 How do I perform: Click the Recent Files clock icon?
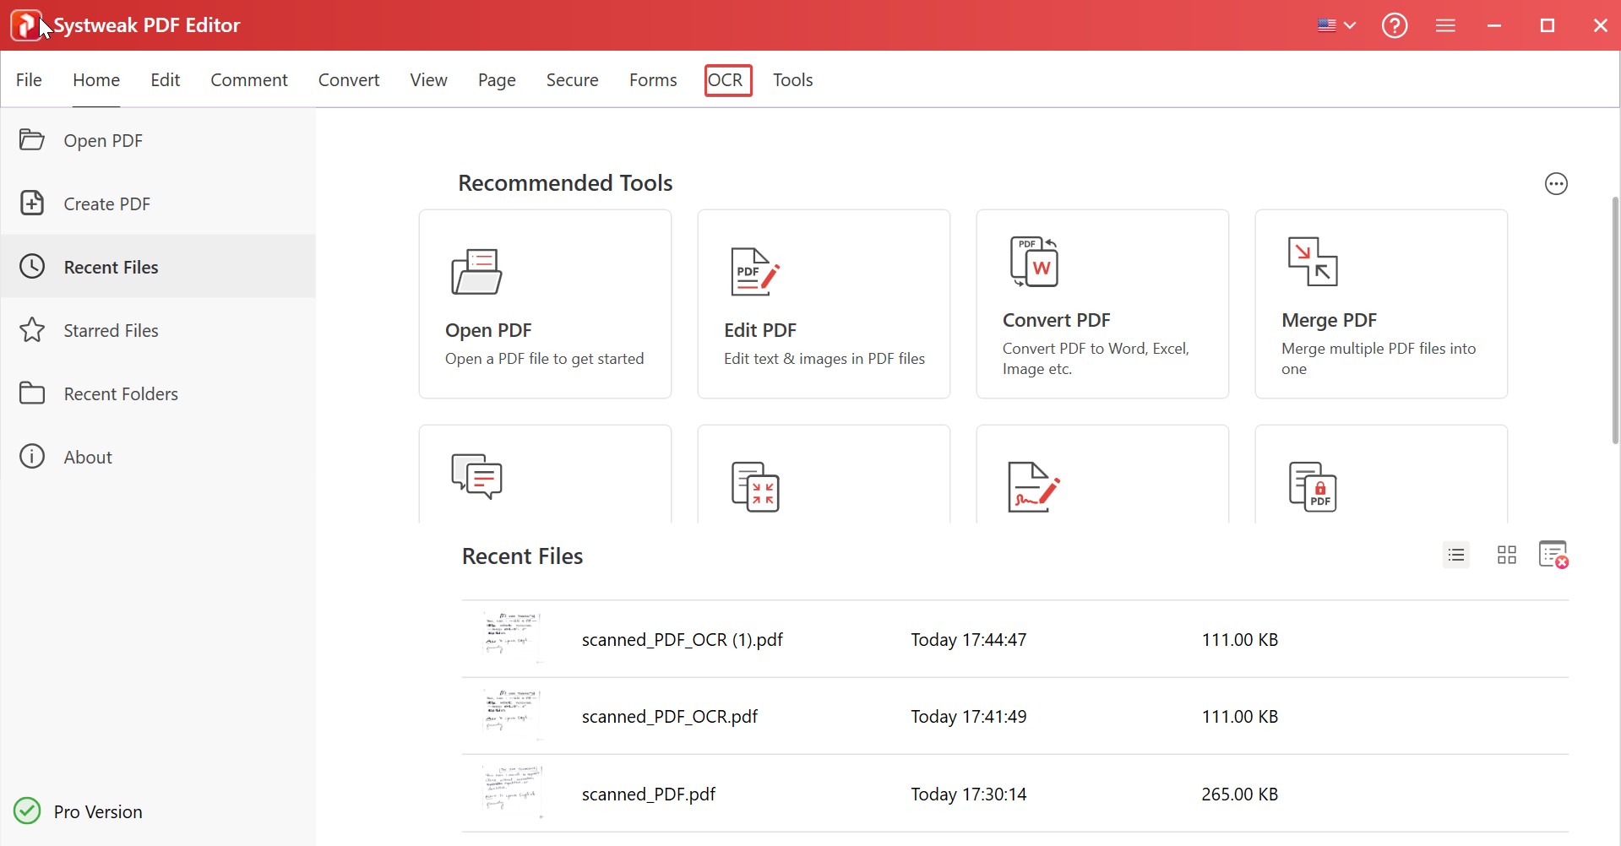tap(31, 266)
